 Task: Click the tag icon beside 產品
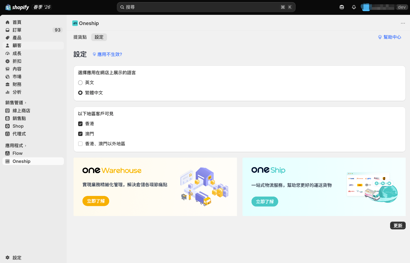coord(8,38)
